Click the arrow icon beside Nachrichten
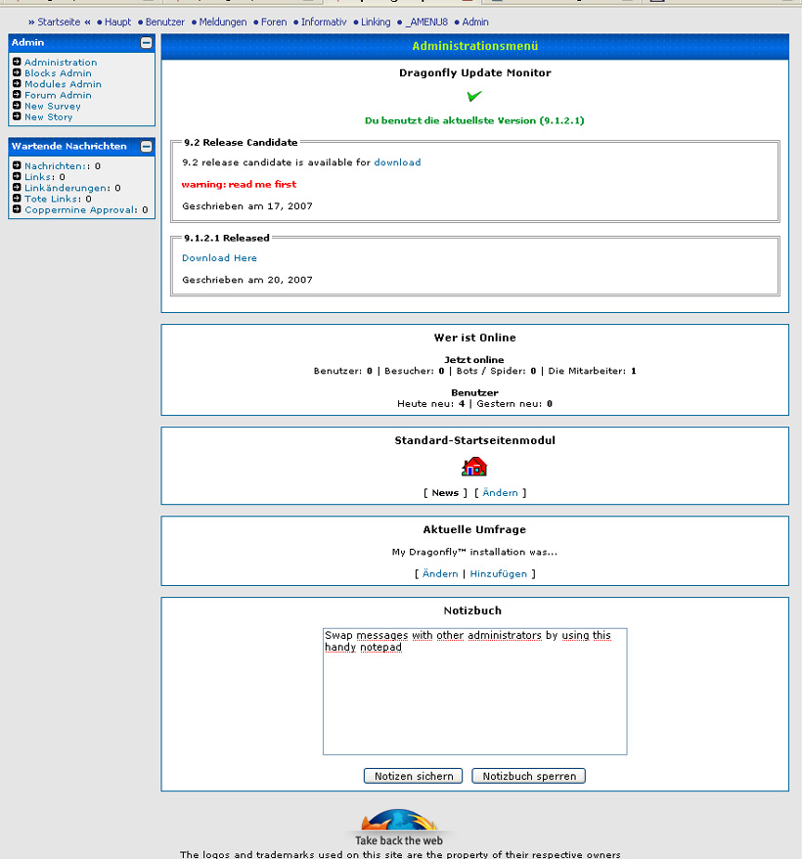 click(x=17, y=165)
